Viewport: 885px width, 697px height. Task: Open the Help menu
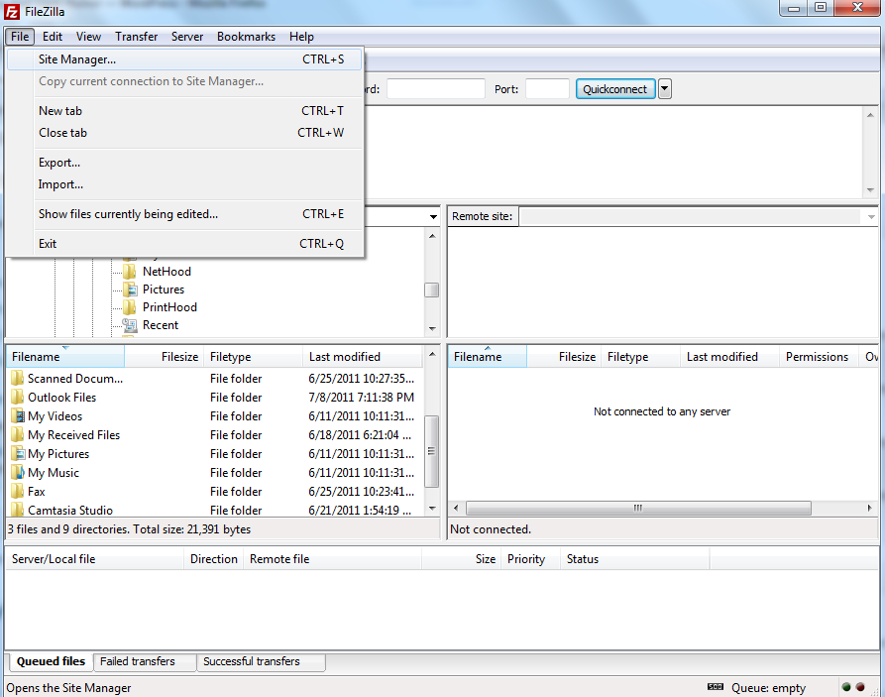tap(301, 37)
